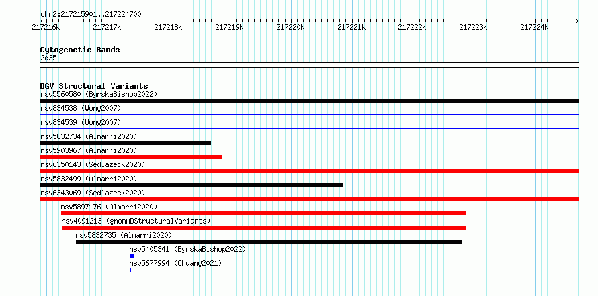
Task: Click the small blue nsv5405341 marker
Action: pos(132,256)
